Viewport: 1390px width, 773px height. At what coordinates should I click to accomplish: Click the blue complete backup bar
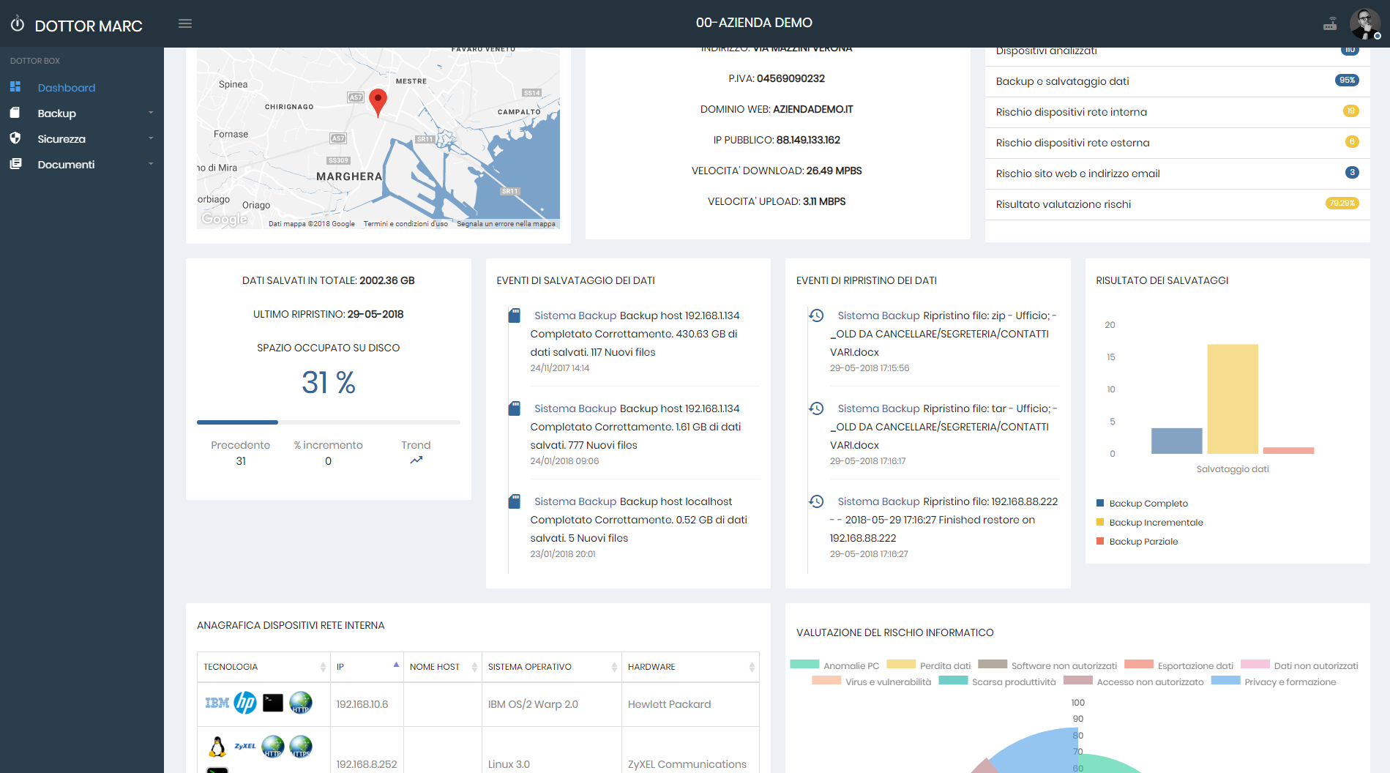pyautogui.click(x=1176, y=441)
